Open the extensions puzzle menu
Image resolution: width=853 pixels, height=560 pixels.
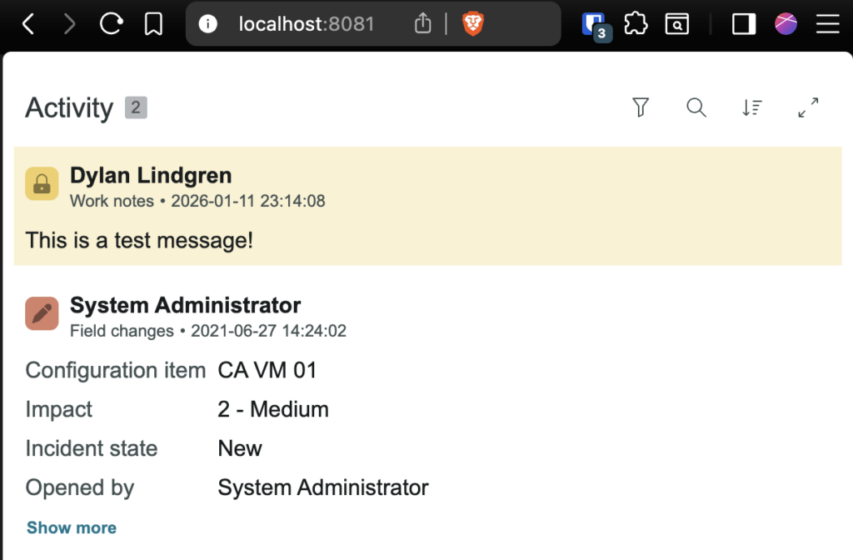(636, 25)
